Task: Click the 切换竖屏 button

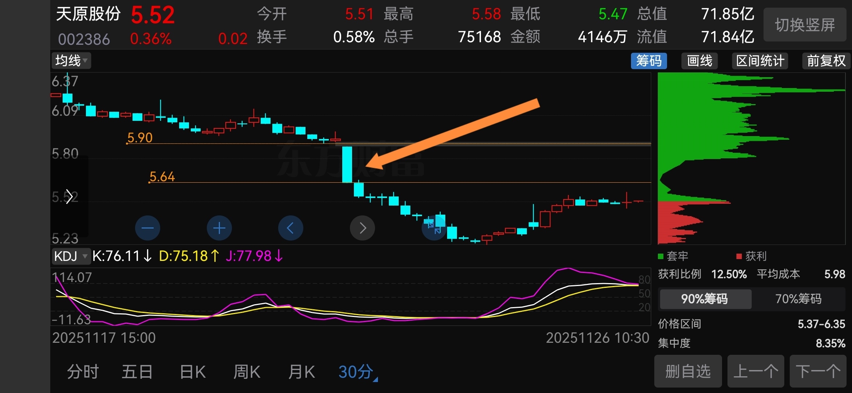Action: tap(805, 25)
